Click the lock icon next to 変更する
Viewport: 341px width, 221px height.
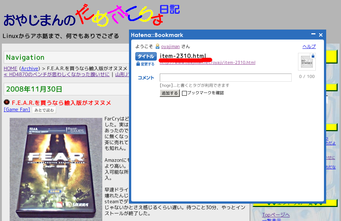pyautogui.click(x=138, y=64)
